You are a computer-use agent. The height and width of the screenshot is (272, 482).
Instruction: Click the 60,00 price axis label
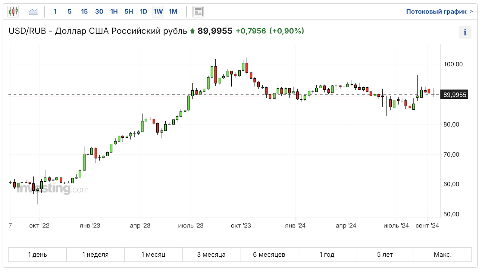451,184
